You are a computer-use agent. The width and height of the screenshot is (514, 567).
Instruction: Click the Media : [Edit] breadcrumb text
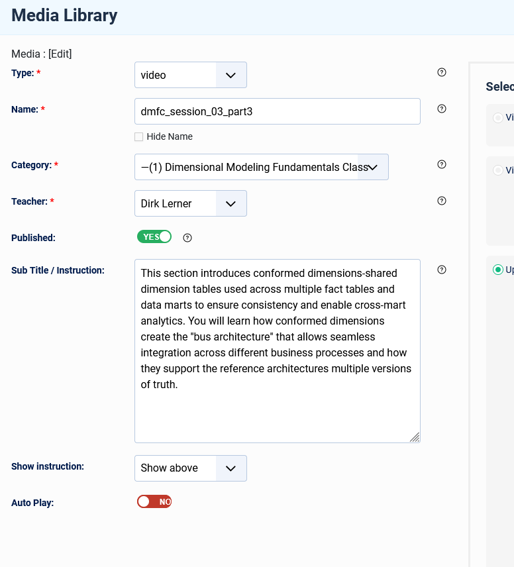click(42, 54)
